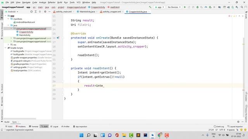Toggle tool window bars icon in status bar corner
248x139 pixels.
(x=2, y=130)
